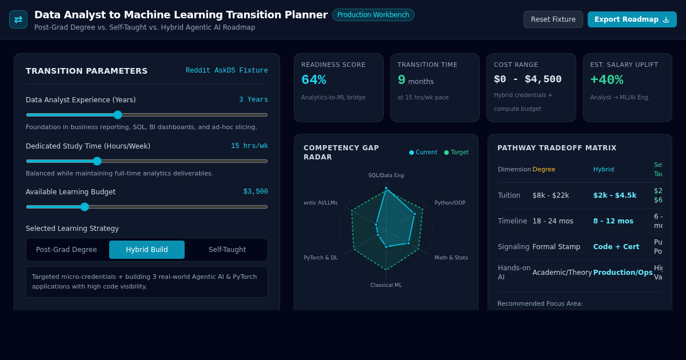Click the PyTorch & DL radar axis label
Image resolution: width=686 pixels, height=360 pixels.
pyautogui.click(x=321, y=258)
